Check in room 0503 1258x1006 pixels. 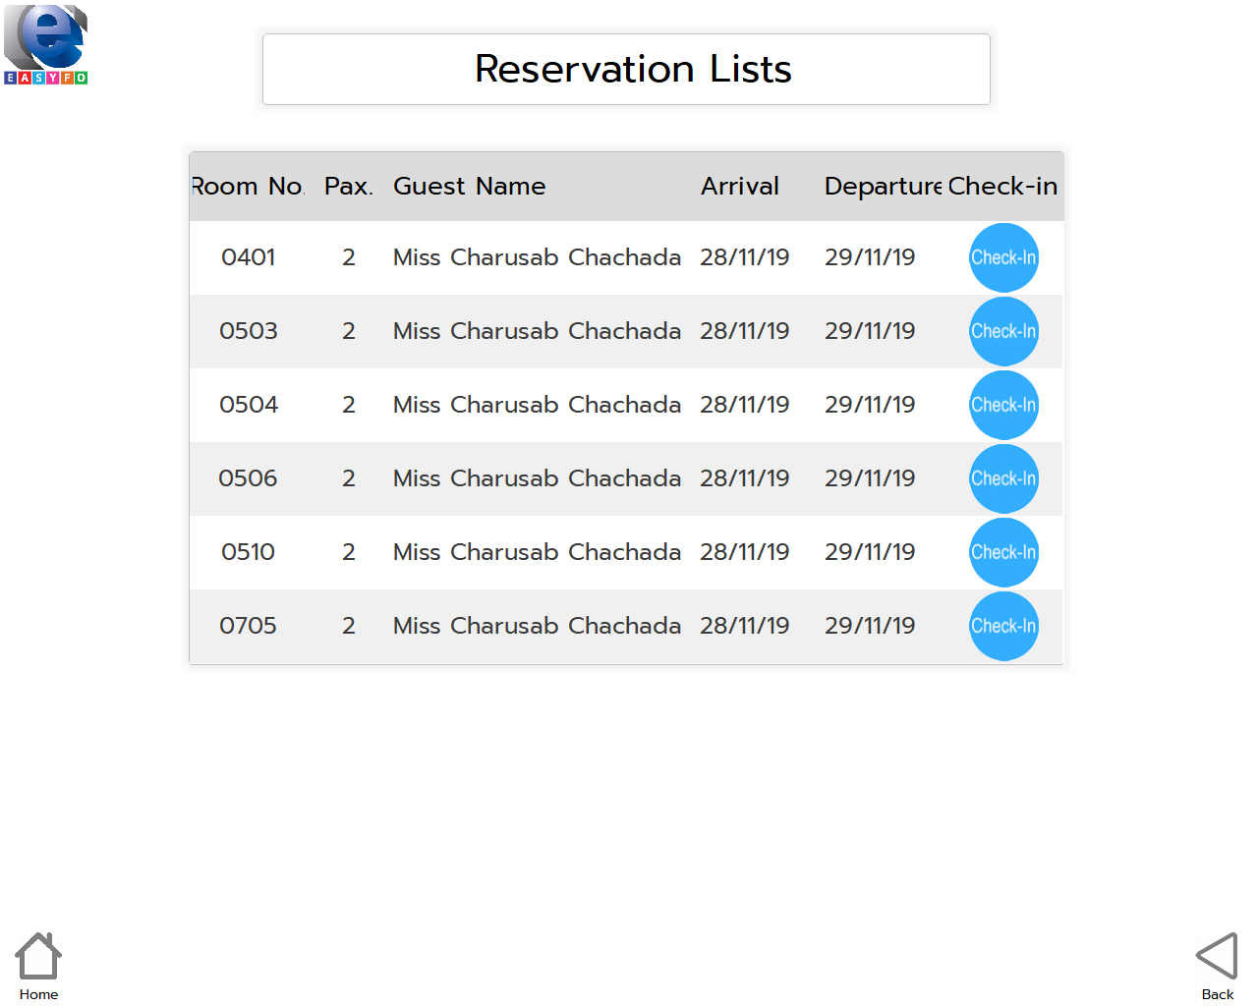point(1003,331)
